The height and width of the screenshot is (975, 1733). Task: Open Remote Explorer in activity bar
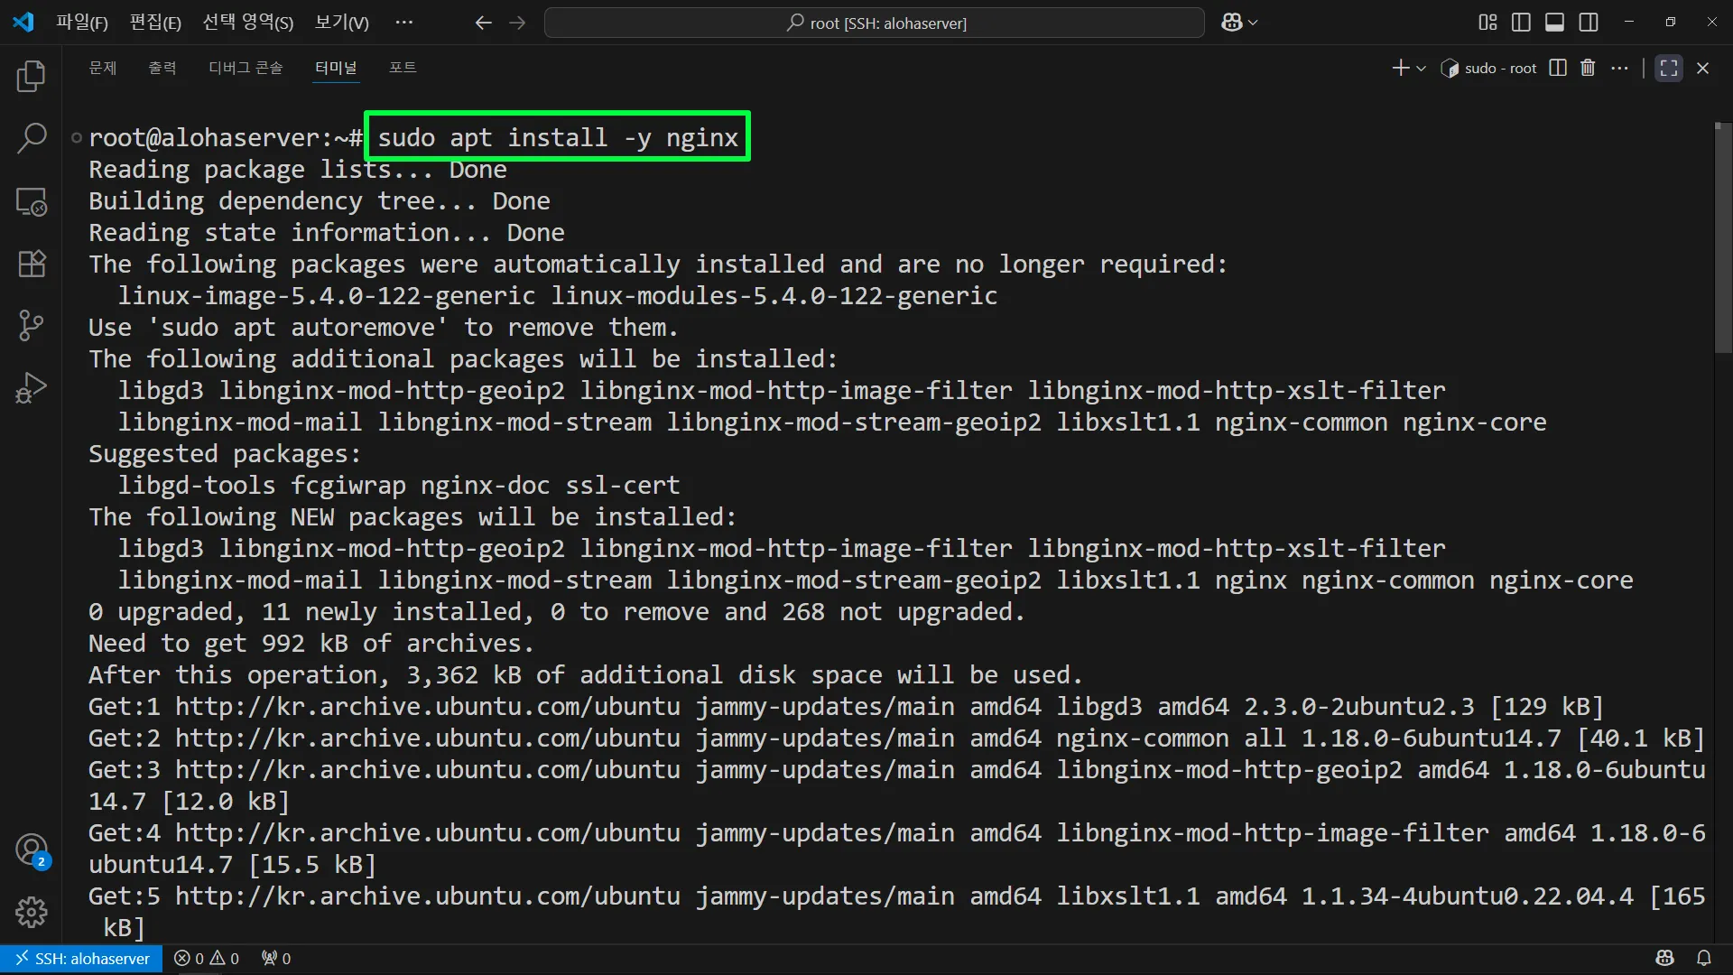[x=32, y=201]
